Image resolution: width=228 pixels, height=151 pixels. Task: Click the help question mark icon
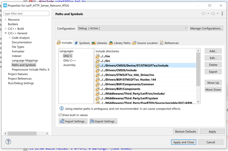point(8,142)
